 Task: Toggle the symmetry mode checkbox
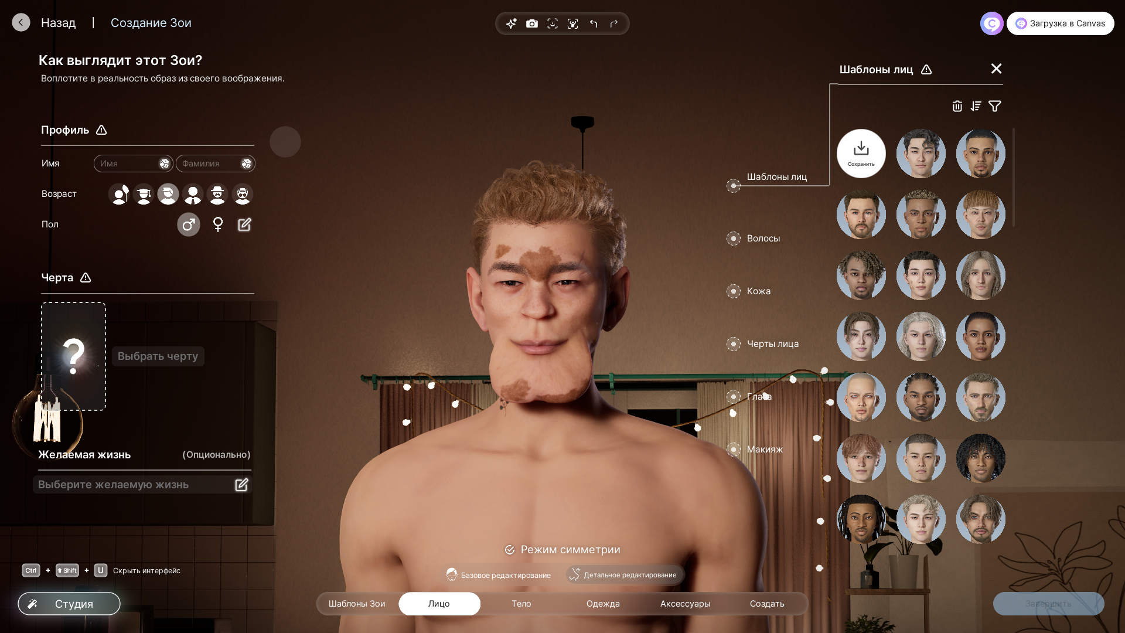tap(510, 550)
